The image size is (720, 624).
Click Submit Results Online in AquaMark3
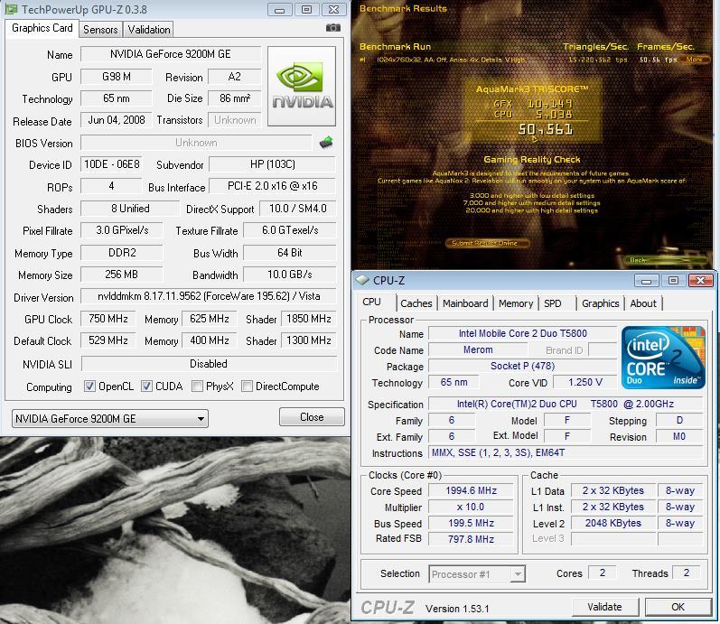(487, 243)
